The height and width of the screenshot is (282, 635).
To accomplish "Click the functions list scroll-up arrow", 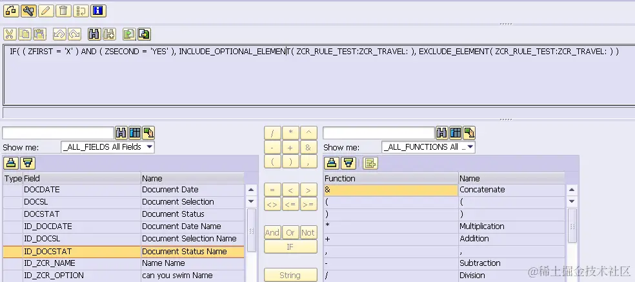I will pyautogui.click(x=572, y=190).
